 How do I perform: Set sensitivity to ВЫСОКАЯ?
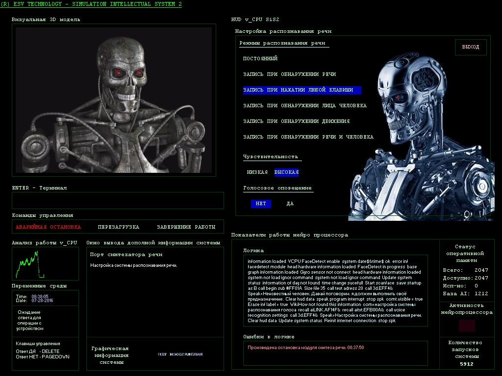click(286, 172)
